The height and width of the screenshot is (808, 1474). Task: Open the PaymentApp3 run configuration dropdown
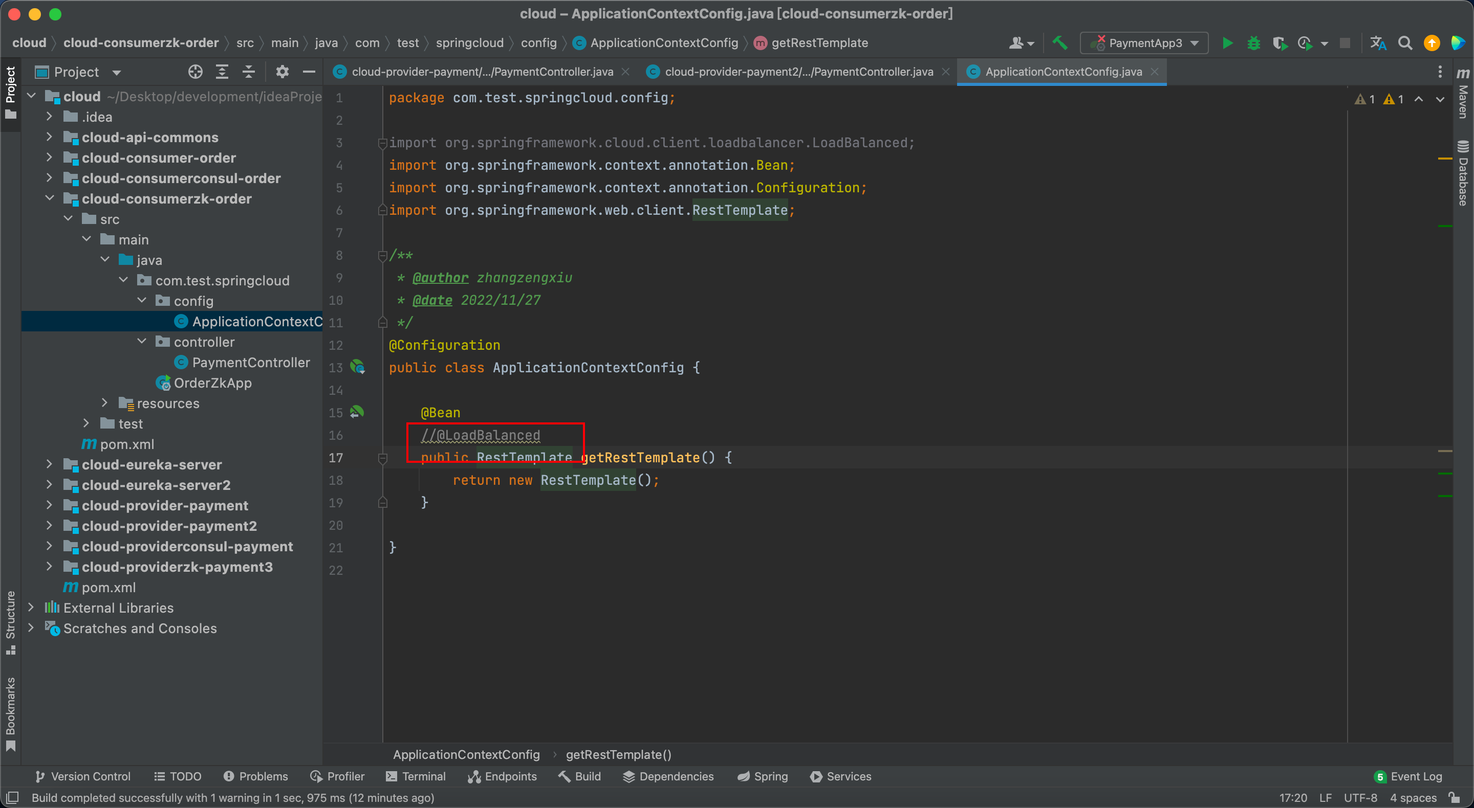[1144, 43]
